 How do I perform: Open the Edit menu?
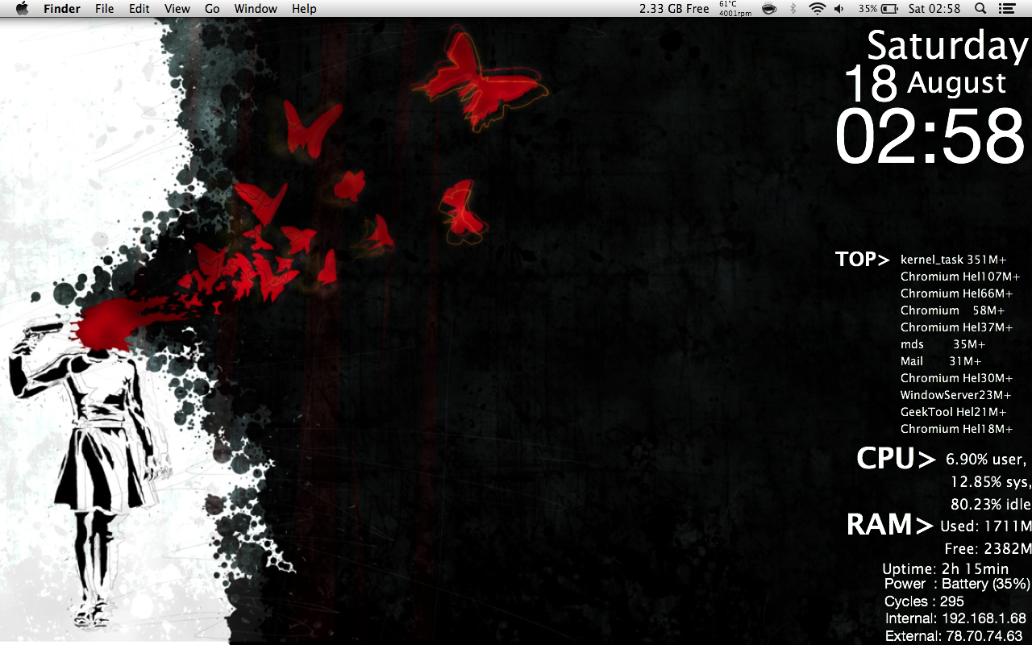pos(139,8)
